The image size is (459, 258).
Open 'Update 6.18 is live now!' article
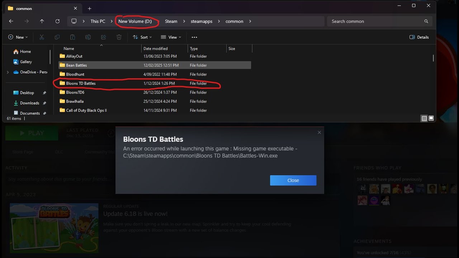point(135,214)
